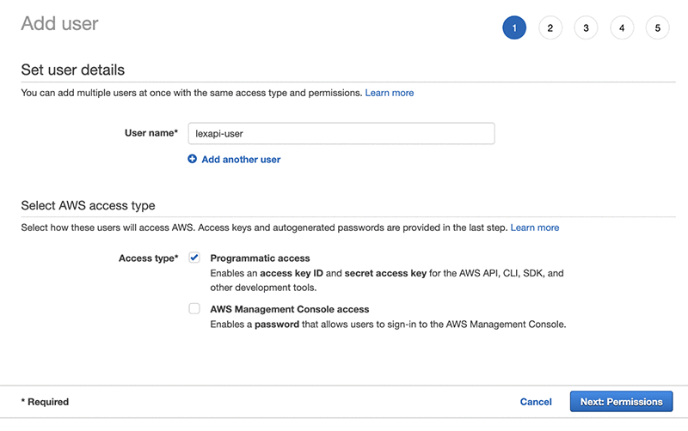Uncheck the Programmatic access checkbox
688x431 pixels.
[194, 258]
